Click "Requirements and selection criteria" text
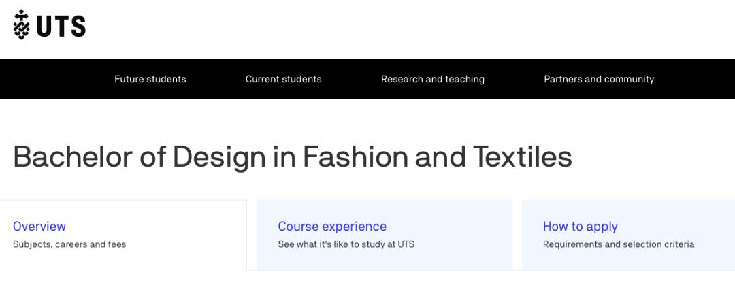The width and height of the screenshot is (735, 300). [x=619, y=244]
